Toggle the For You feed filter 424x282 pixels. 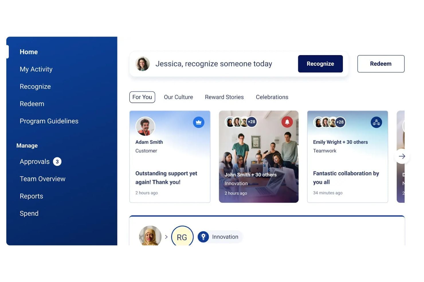(x=142, y=97)
